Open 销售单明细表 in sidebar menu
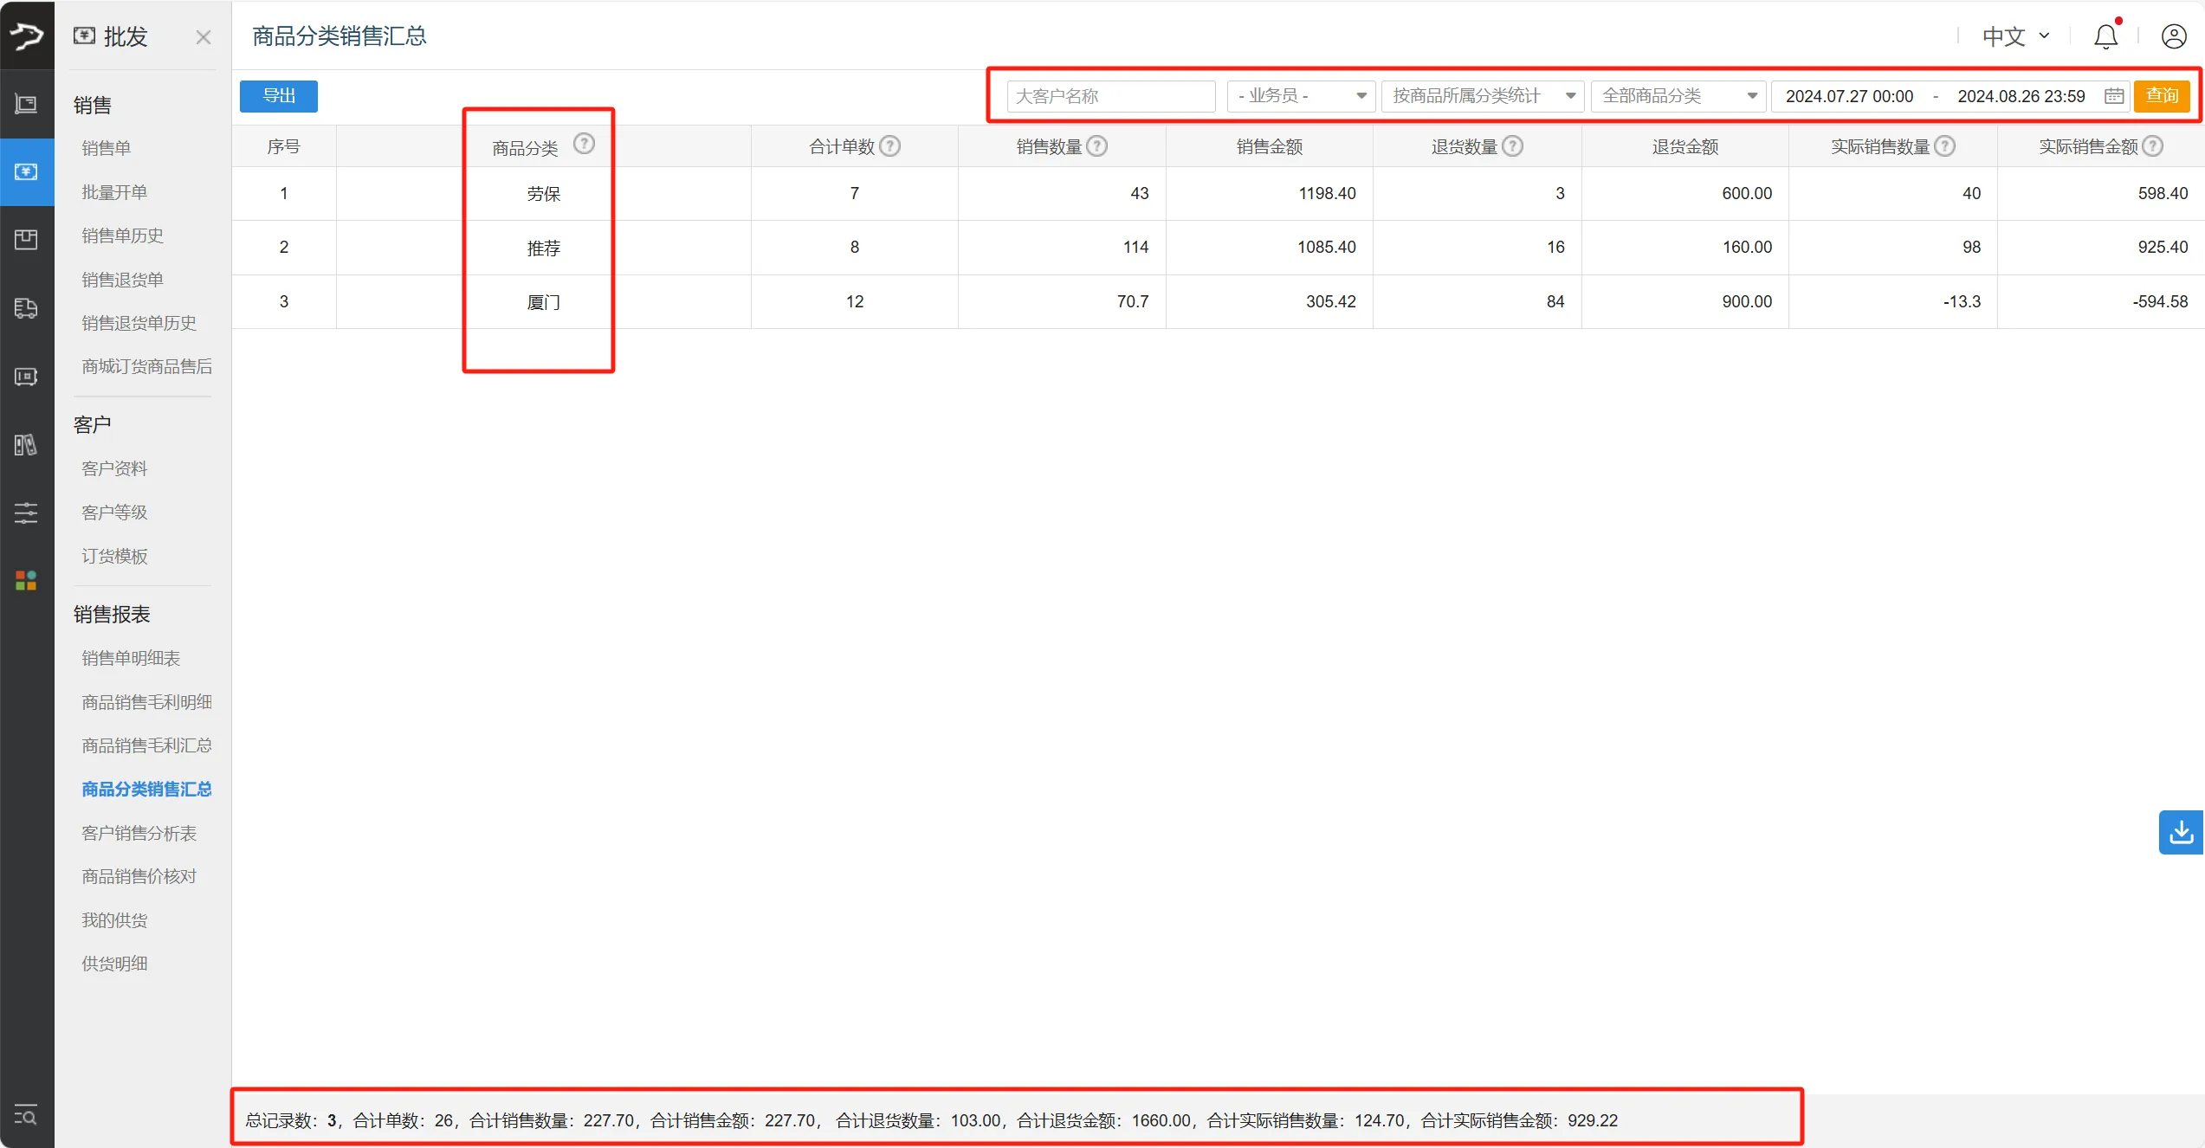The width and height of the screenshot is (2205, 1148). pos(131,658)
